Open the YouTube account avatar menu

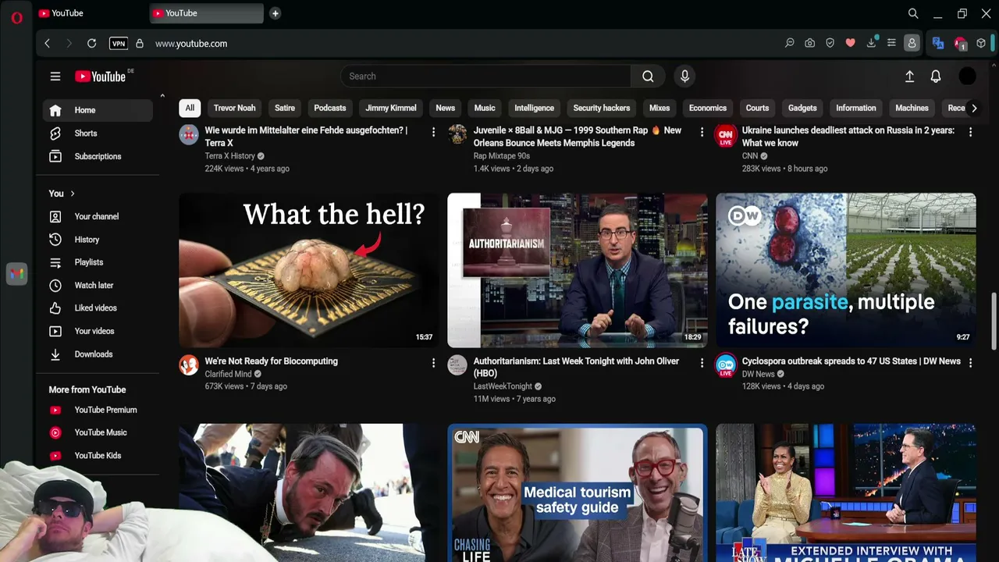967,76
